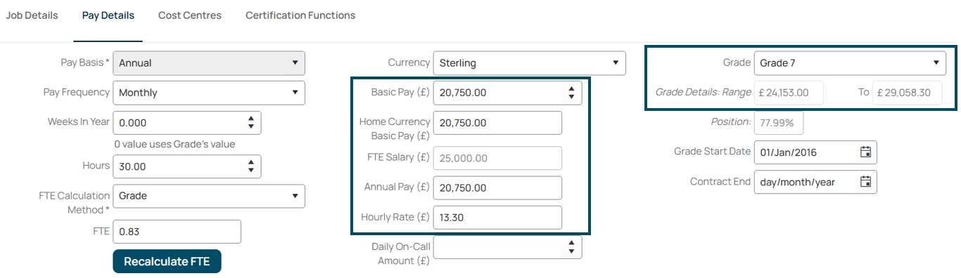This screenshot has height=278, width=961.
Task: Open the Grade Start Date calendar picker
Action: tap(866, 152)
